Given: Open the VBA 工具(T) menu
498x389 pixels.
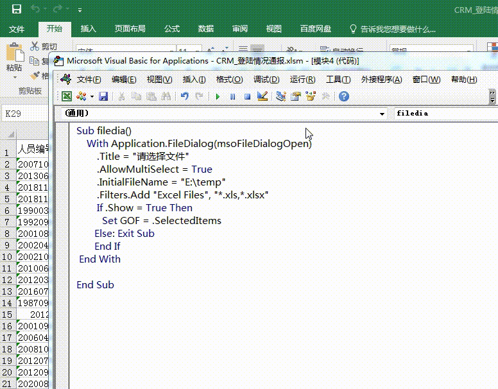Looking at the screenshot, I should point(338,80).
